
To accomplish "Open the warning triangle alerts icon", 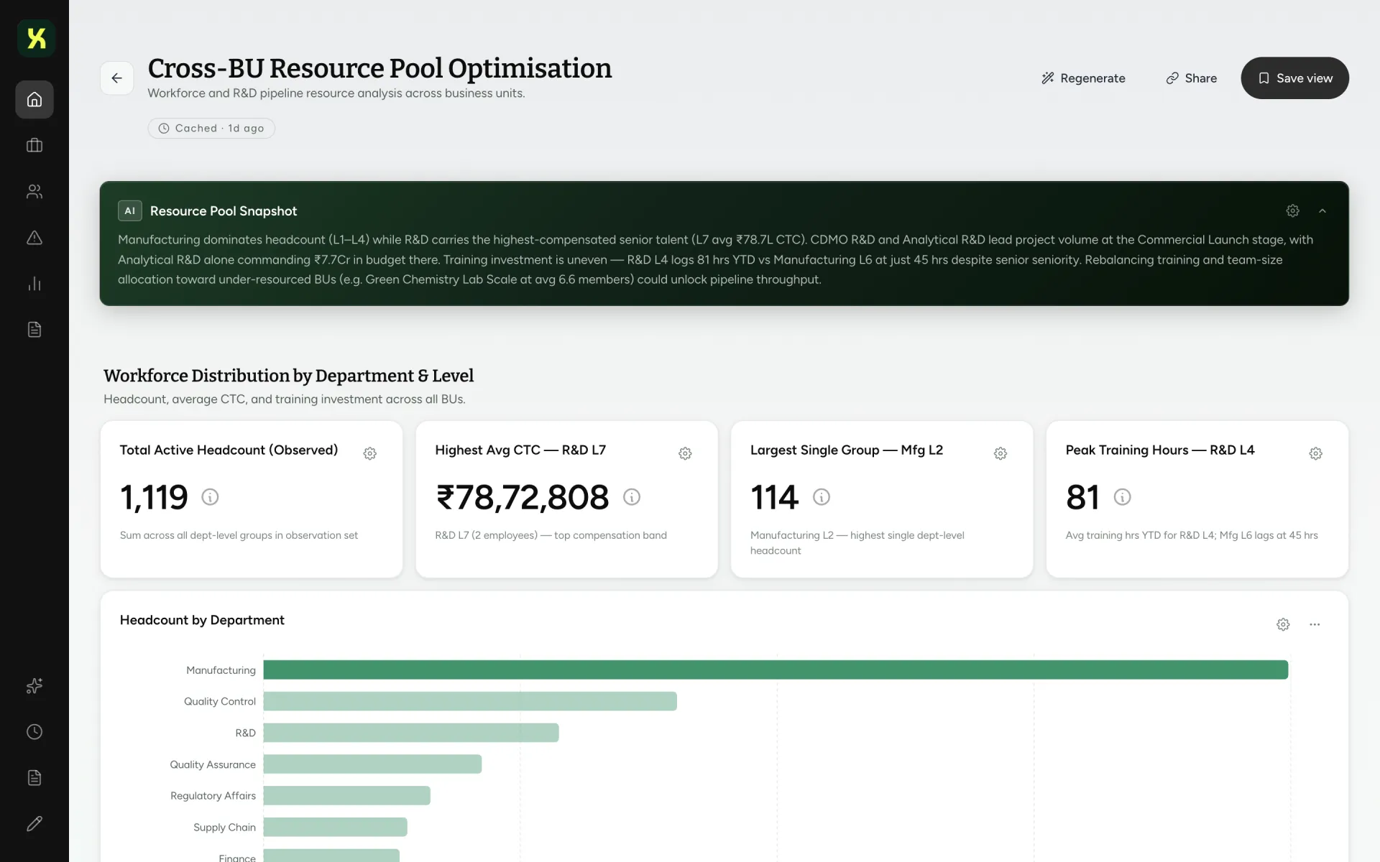I will (x=34, y=238).
